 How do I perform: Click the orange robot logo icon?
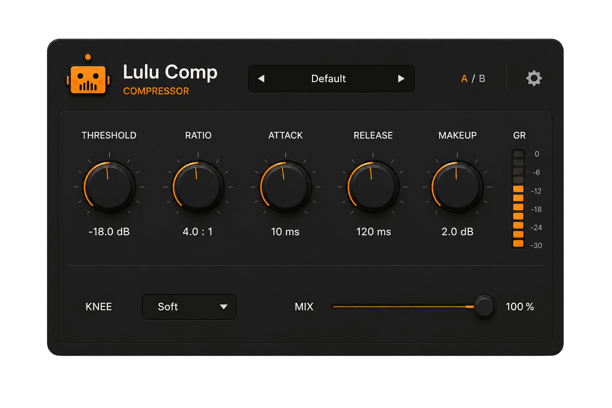(x=88, y=75)
